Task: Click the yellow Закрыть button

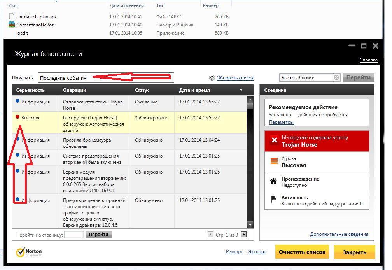Action: tap(355, 252)
